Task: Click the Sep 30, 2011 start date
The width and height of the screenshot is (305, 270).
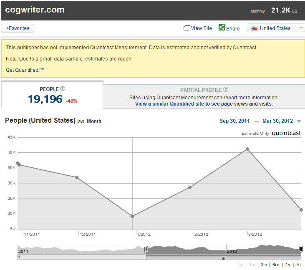Action: pos(234,121)
